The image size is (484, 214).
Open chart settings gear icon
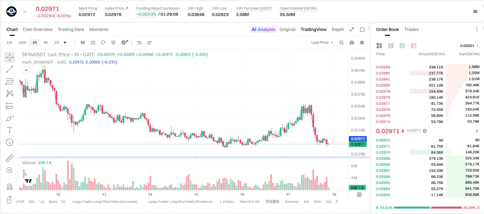pyautogui.click(x=362, y=42)
